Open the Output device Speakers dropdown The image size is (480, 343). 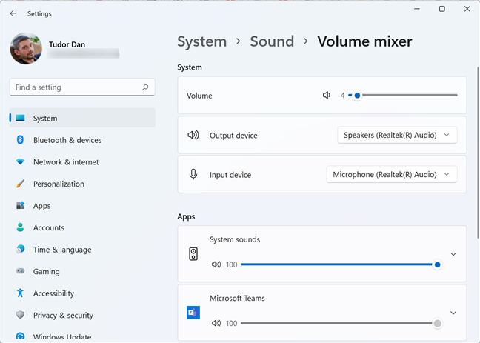click(x=397, y=135)
